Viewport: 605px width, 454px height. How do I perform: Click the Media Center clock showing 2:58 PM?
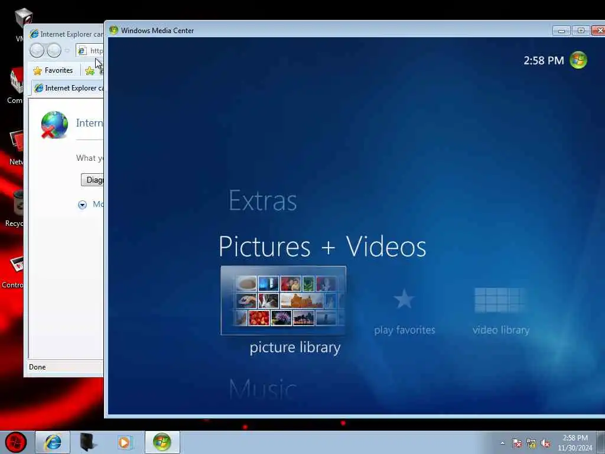544,61
